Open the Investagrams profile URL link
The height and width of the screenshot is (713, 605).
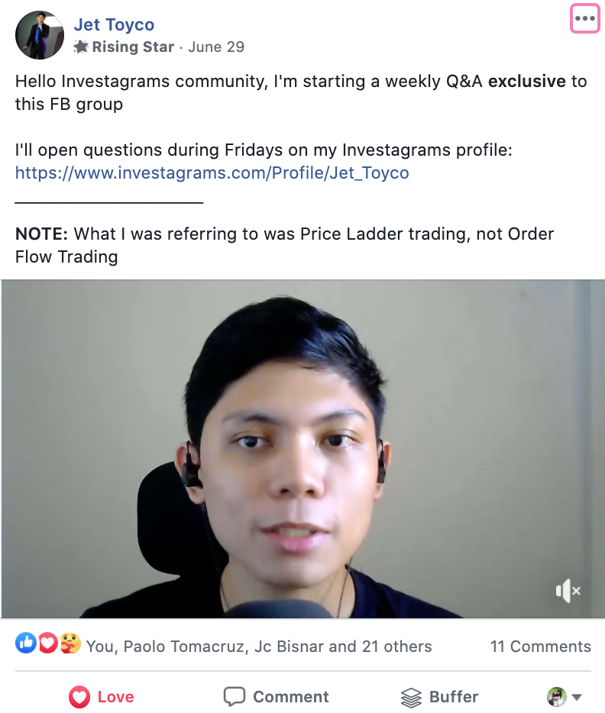[212, 173]
